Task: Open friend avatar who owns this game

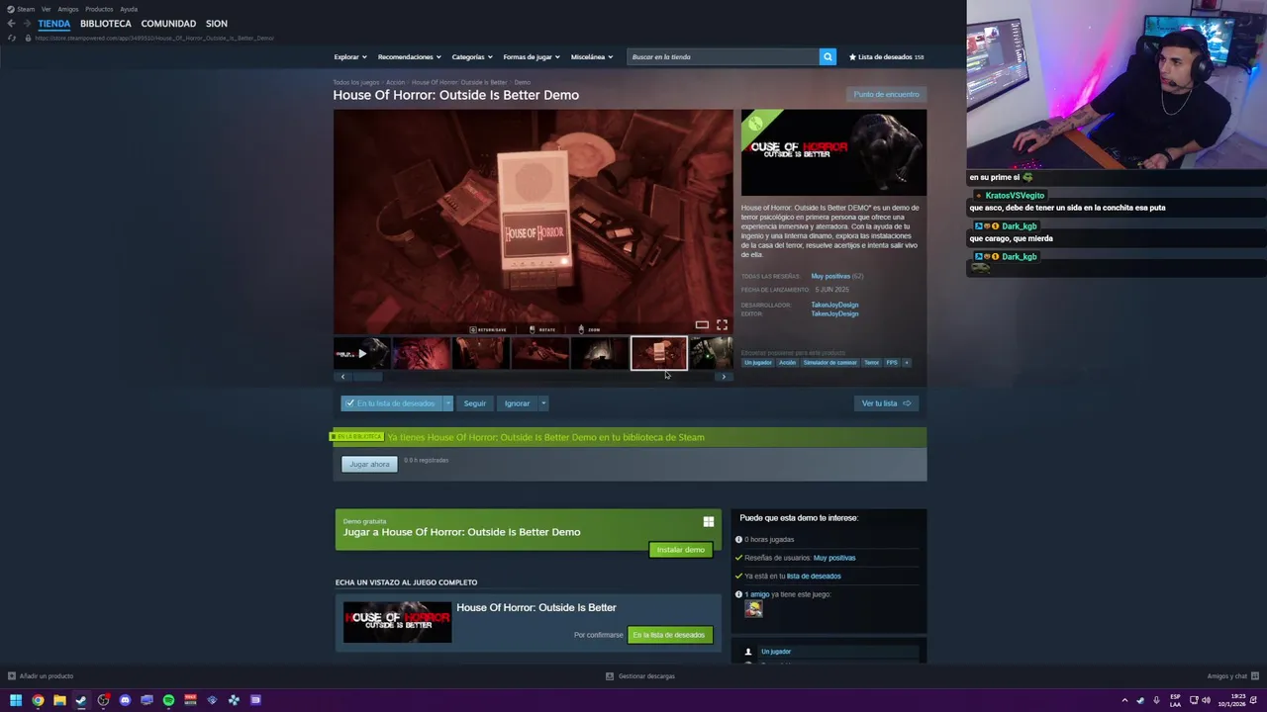Action: tap(753, 609)
